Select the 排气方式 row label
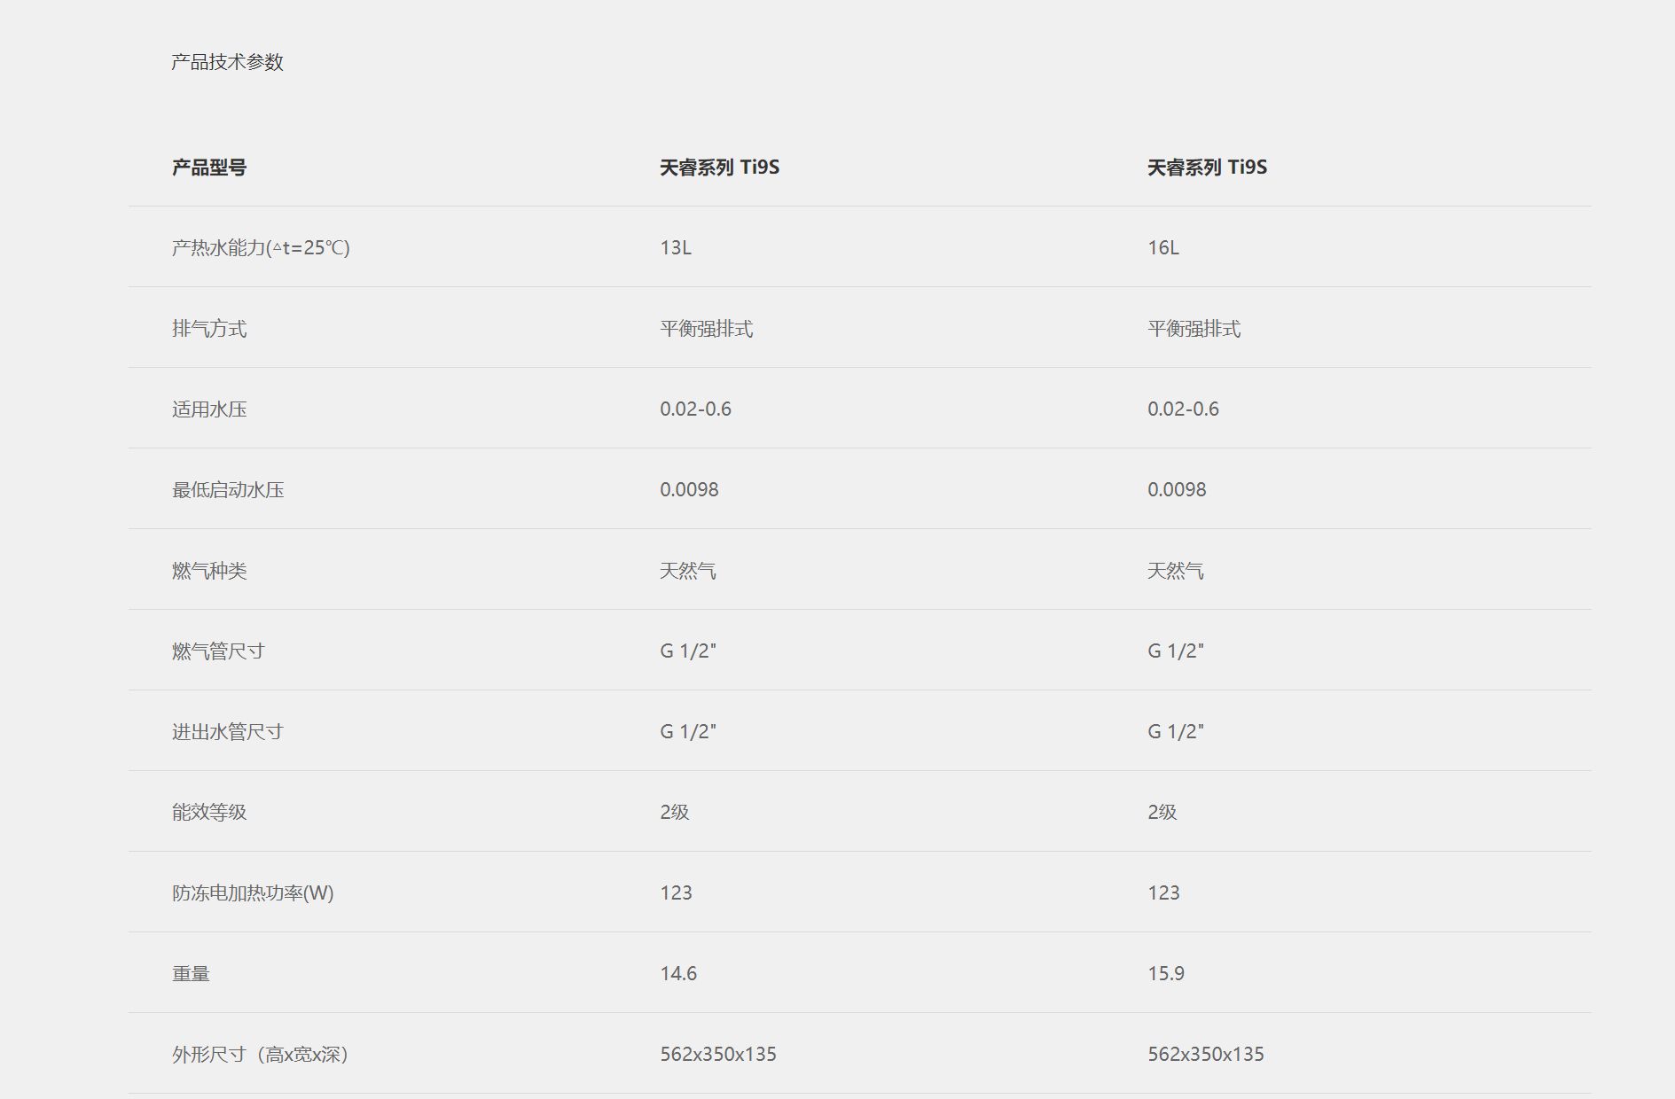The image size is (1675, 1099). pyautogui.click(x=209, y=329)
